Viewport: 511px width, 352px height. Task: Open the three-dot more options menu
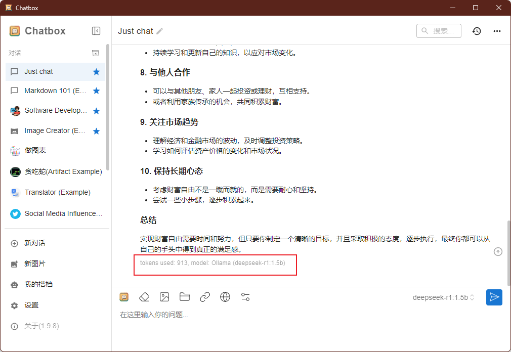[x=497, y=31]
